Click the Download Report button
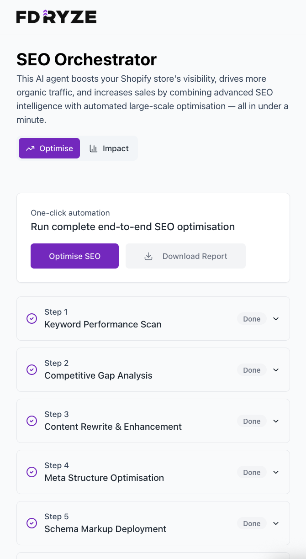Viewport: 306px width, 559px height. (185, 256)
